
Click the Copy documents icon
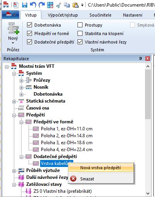(x=67, y=5)
